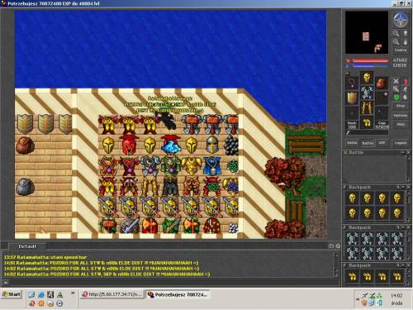Screen dimensions: 413x310
Task: Select the golden legs equipment slot
Action: pyautogui.click(x=367, y=107)
